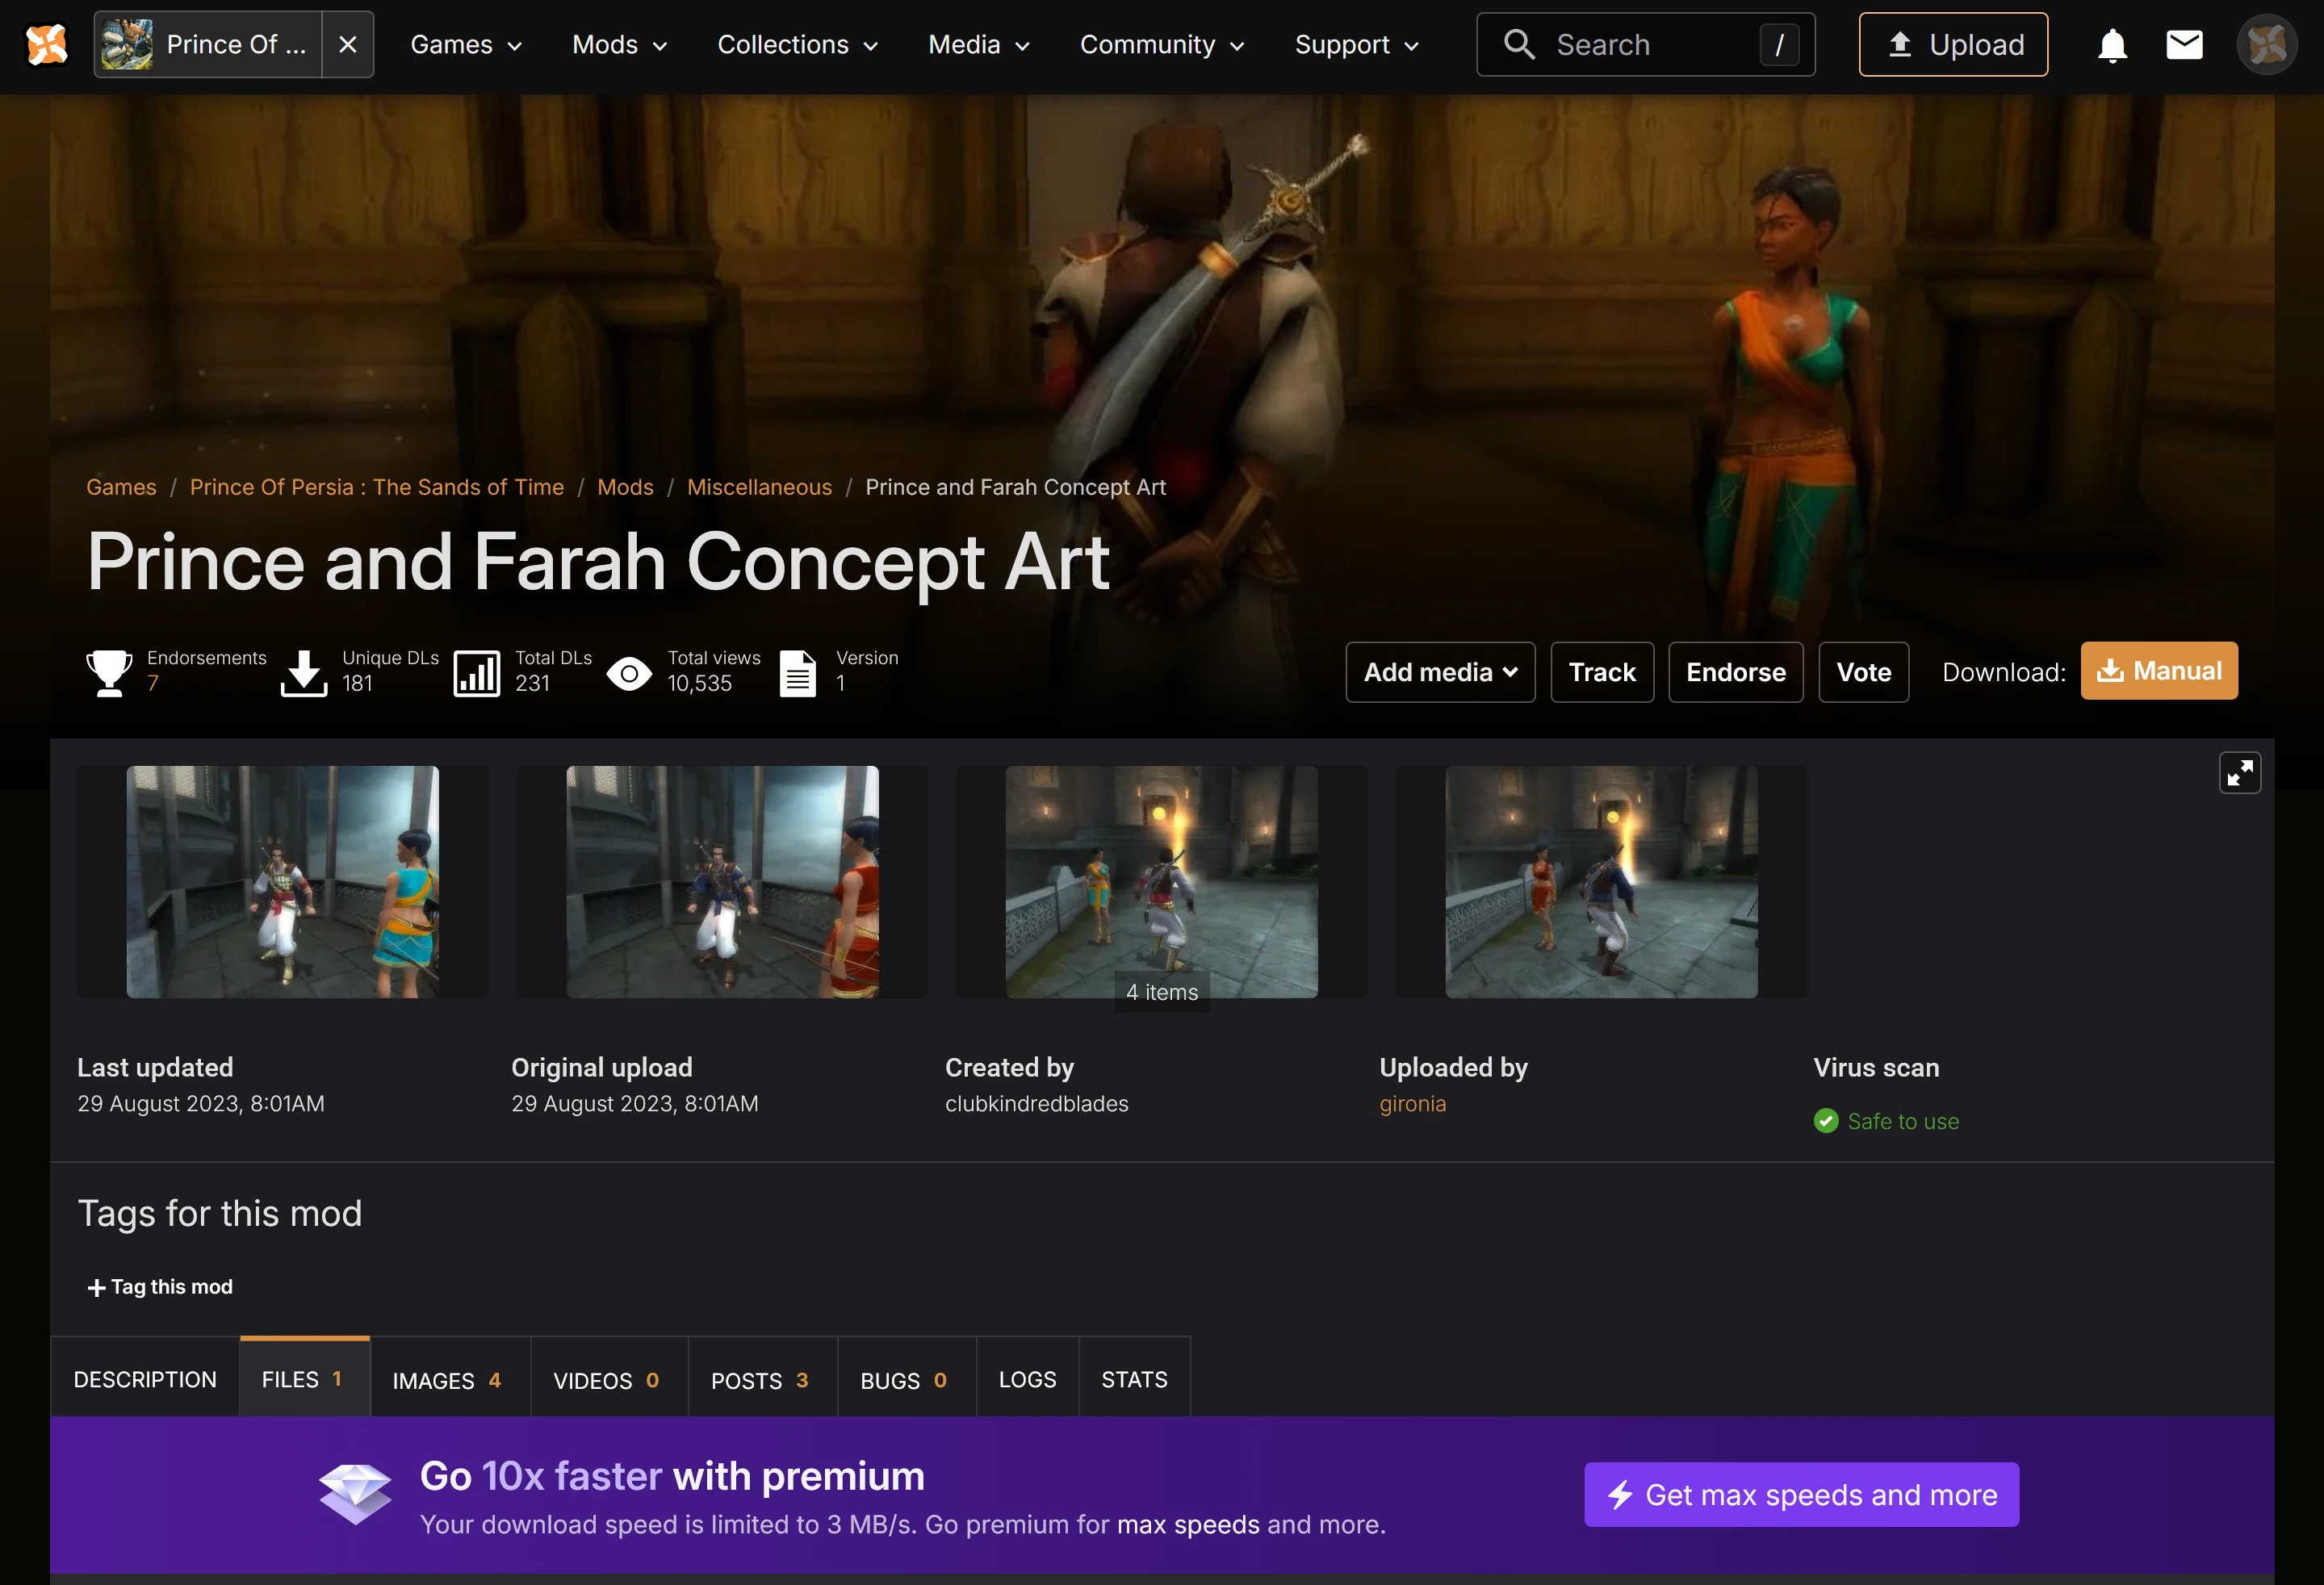Open the Add media dropdown

click(1440, 672)
